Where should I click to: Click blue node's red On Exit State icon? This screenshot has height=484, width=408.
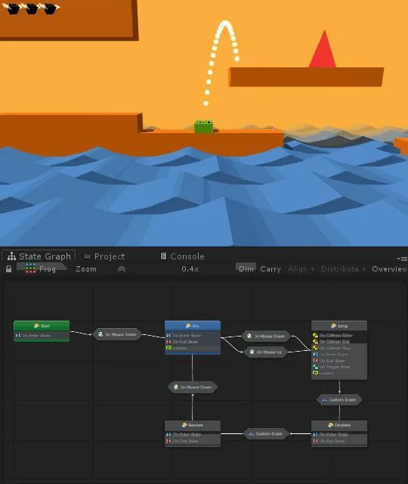tap(168, 342)
